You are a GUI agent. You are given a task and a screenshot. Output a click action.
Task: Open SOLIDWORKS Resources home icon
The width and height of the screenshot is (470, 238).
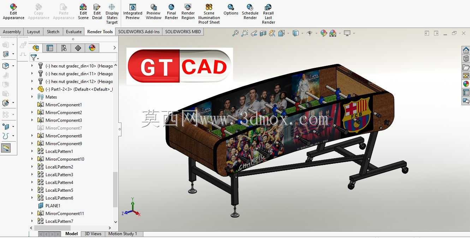pos(466,50)
